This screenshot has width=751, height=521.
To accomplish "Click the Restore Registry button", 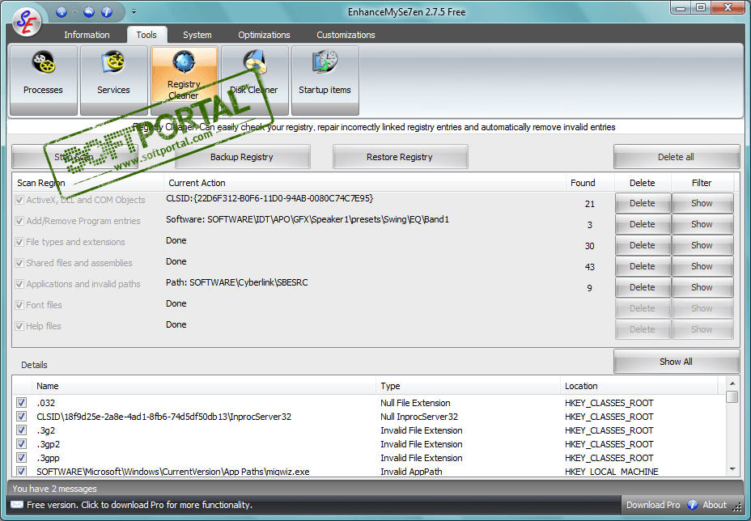I will (x=400, y=157).
